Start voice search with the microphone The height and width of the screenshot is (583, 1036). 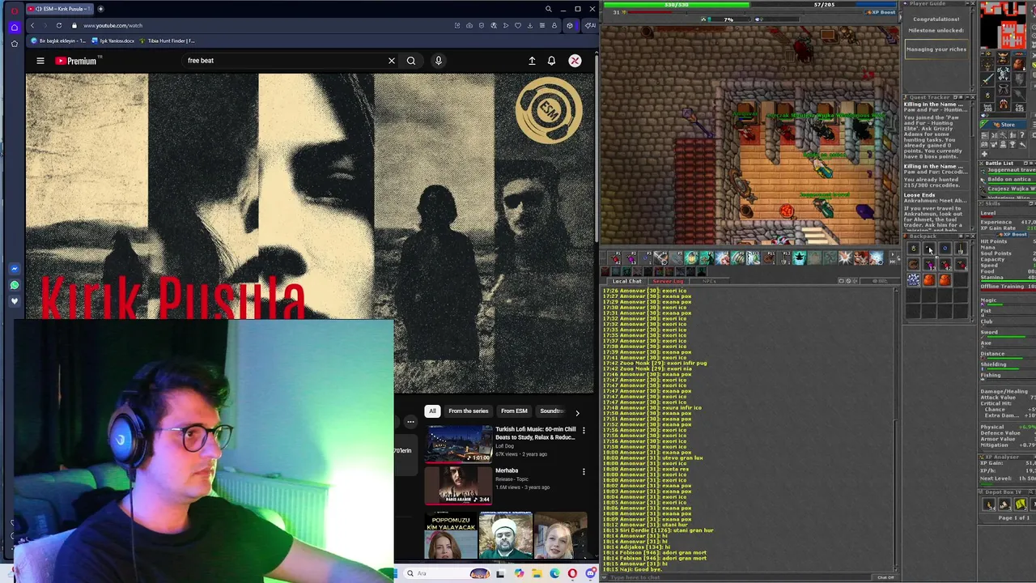(x=439, y=61)
